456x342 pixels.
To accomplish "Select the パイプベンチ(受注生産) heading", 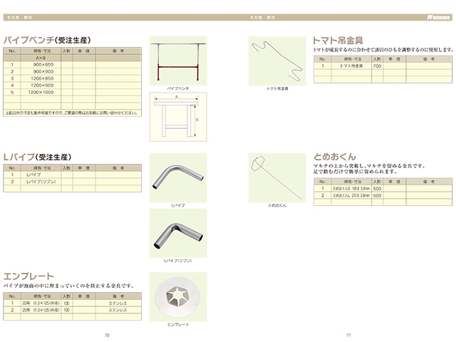I will [47, 40].
